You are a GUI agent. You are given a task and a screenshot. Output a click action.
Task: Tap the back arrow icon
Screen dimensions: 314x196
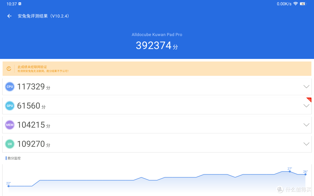(x=9, y=16)
